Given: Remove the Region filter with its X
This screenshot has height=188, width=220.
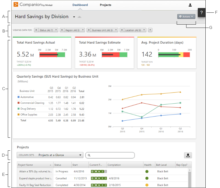Looking at the screenshot, I should point(62,30).
